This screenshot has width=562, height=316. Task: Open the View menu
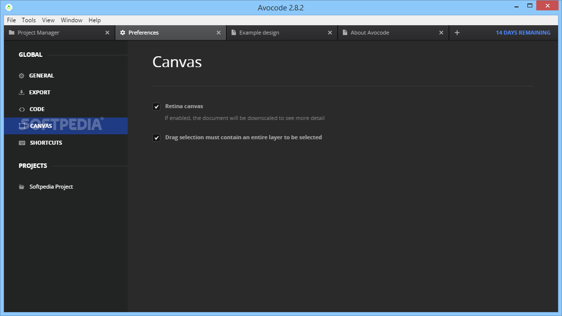pyautogui.click(x=48, y=20)
